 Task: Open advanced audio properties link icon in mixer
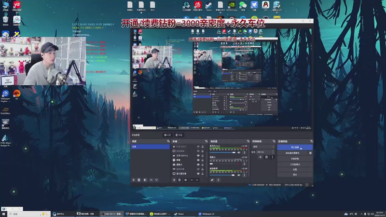tap(212, 180)
